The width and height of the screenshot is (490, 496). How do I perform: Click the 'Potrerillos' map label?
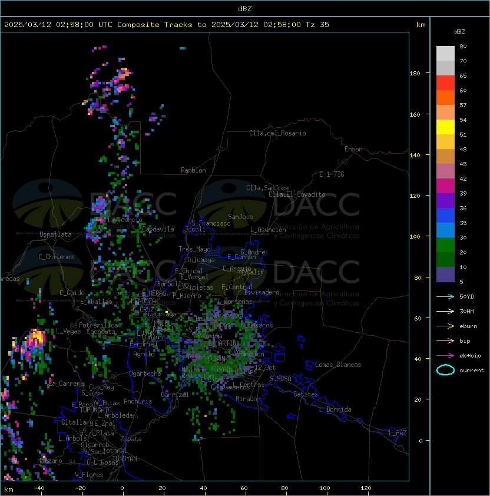(x=98, y=325)
